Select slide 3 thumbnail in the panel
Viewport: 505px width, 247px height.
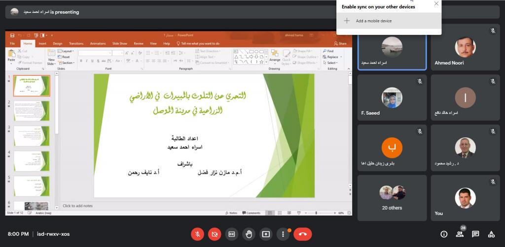tap(32, 136)
